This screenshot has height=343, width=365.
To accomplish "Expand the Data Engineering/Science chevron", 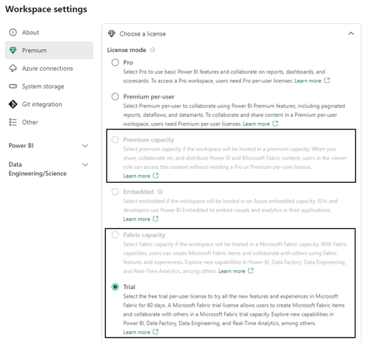I will coord(85,164).
